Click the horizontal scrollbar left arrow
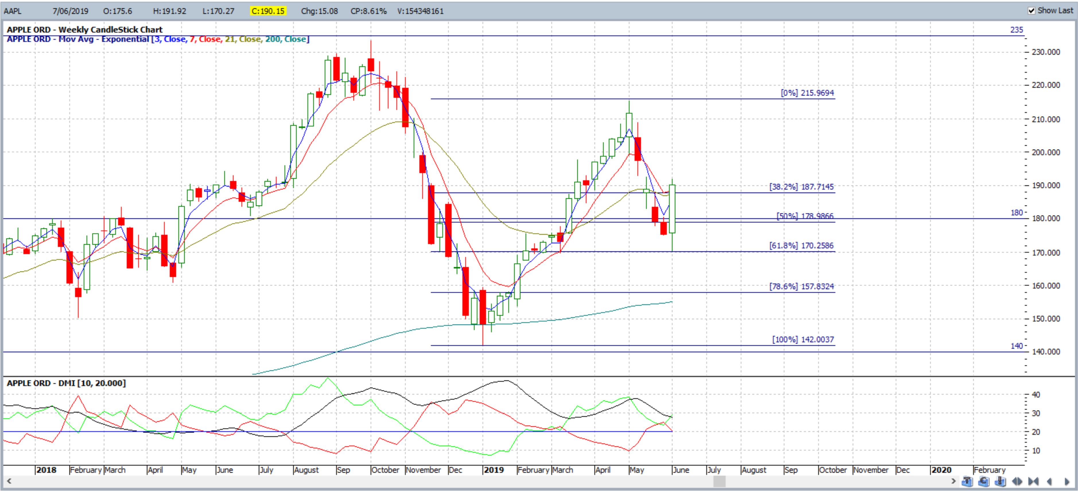The width and height of the screenshot is (1078, 492). 9,481
